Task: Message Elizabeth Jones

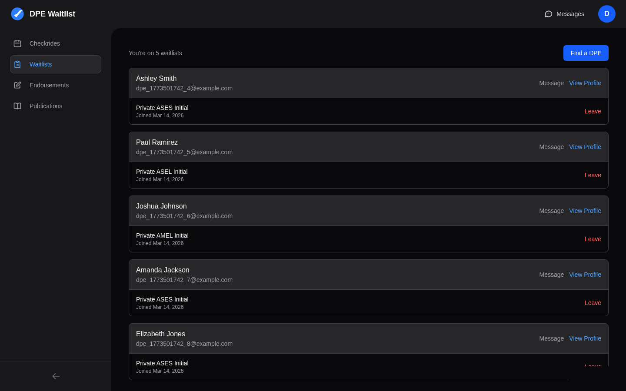Action: (x=551, y=338)
